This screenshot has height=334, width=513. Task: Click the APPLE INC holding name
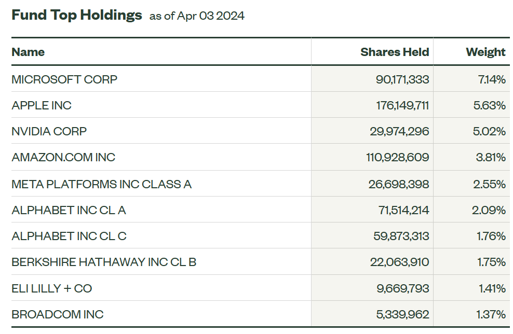pos(42,105)
